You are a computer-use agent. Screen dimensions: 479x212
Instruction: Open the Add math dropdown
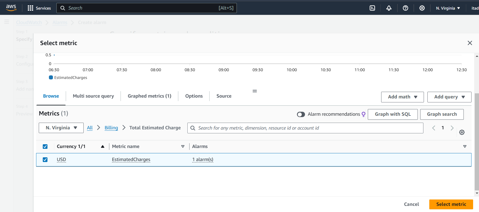tap(402, 97)
